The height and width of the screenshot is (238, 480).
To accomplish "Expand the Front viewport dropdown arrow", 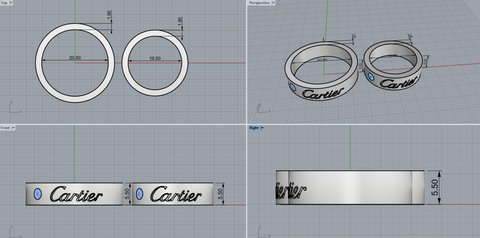I will point(14,128).
